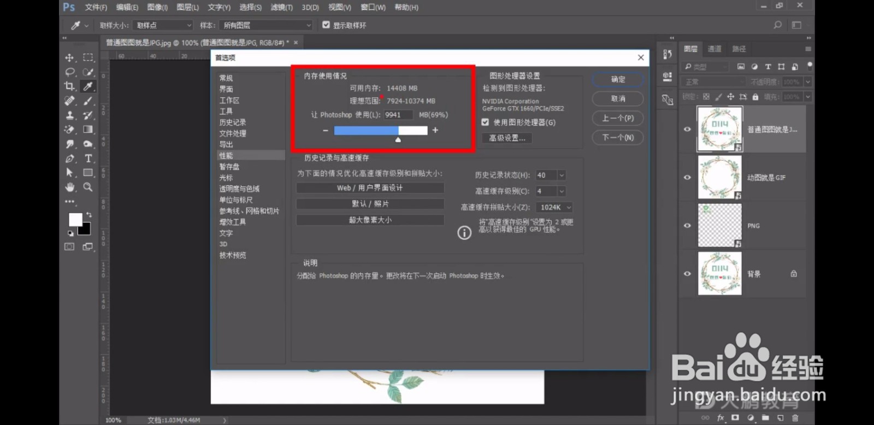874x425 pixels.
Task: Hide the 普通图图就是J... layer eye
Action: [x=687, y=129]
